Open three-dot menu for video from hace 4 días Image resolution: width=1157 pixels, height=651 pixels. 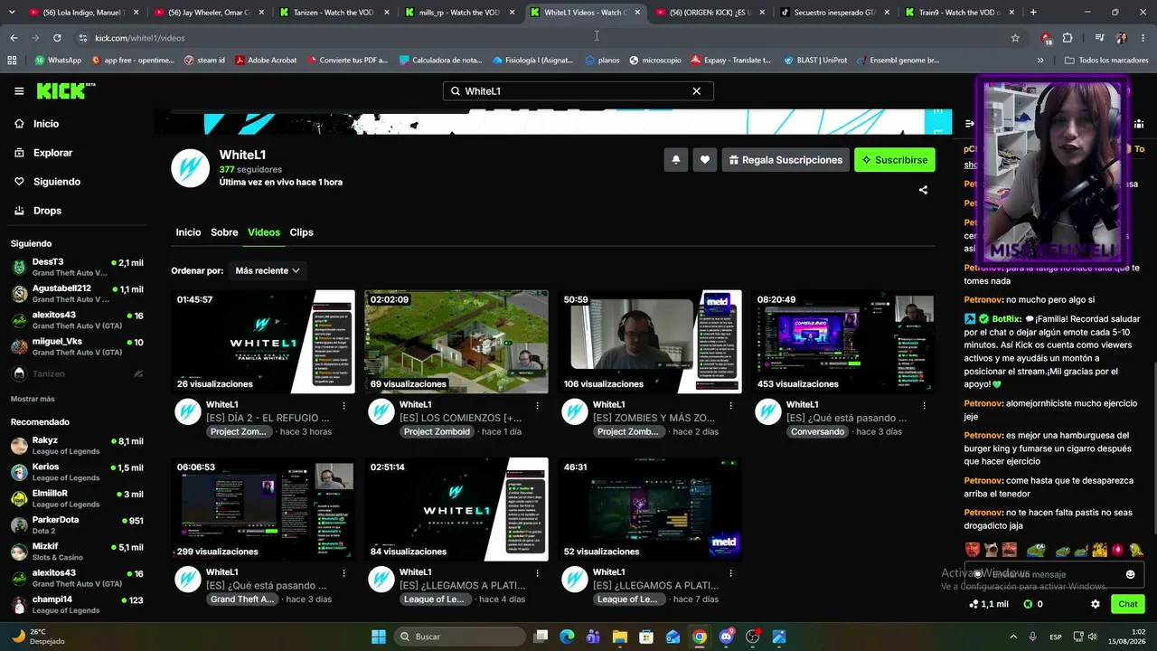[537, 572]
